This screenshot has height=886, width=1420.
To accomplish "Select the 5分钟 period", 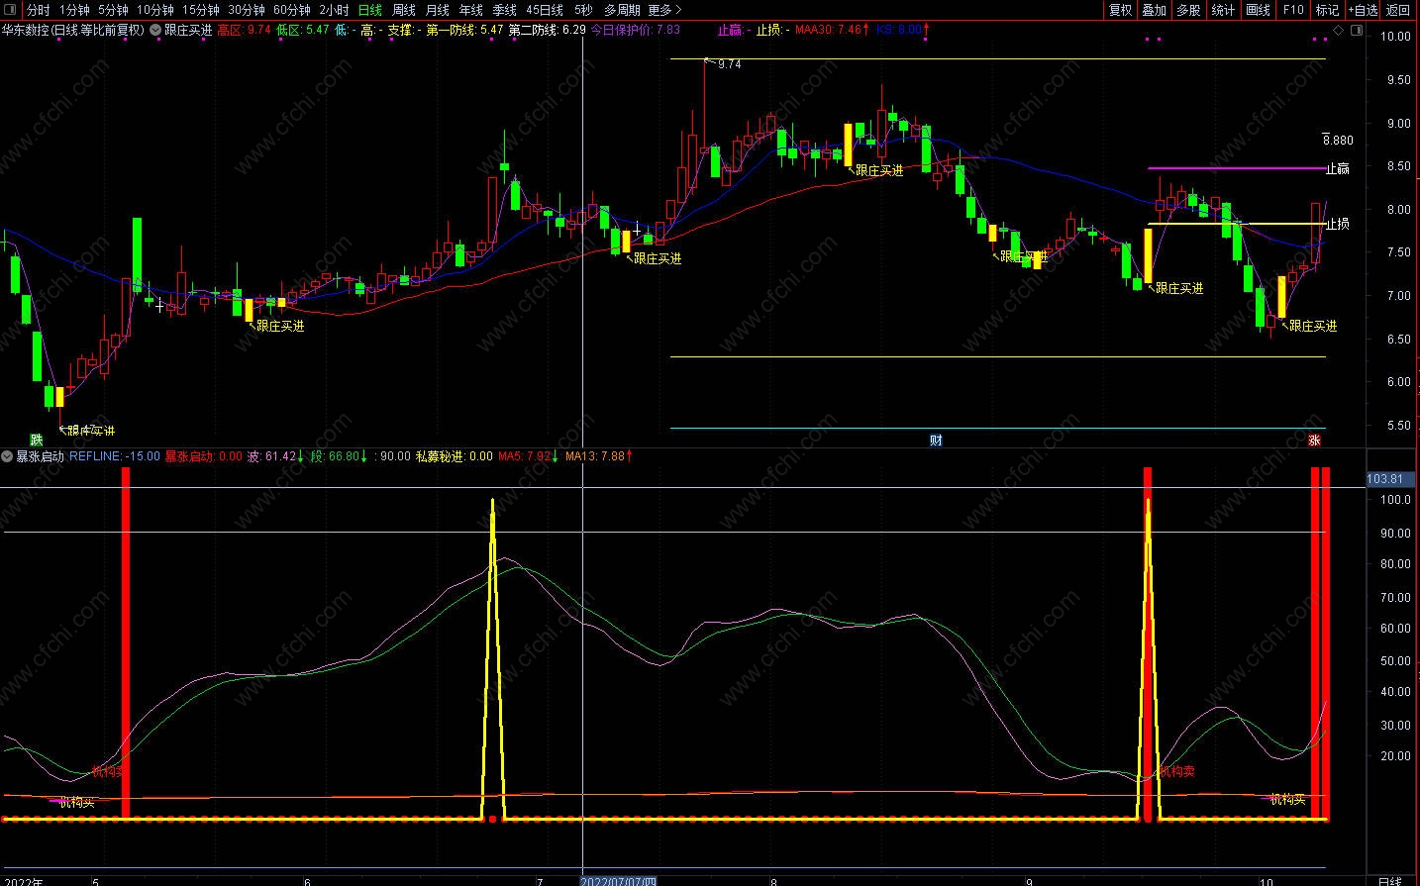I will [x=113, y=10].
